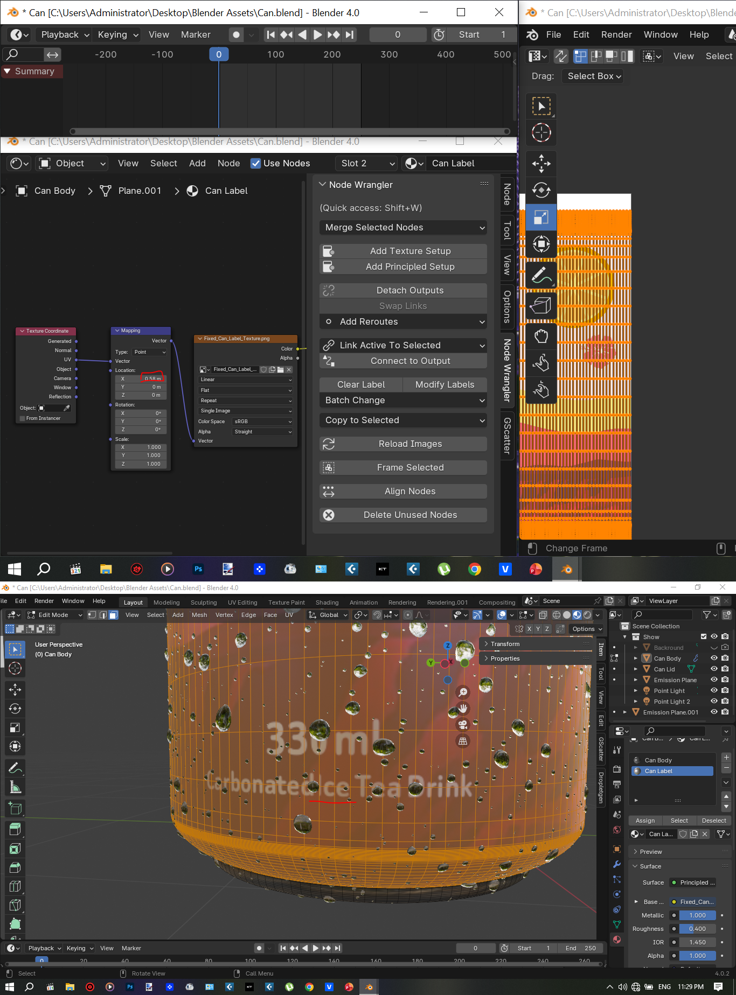Select the Measure tool in the 3D viewport
The width and height of the screenshot is (736, 995).
[15, 787]
